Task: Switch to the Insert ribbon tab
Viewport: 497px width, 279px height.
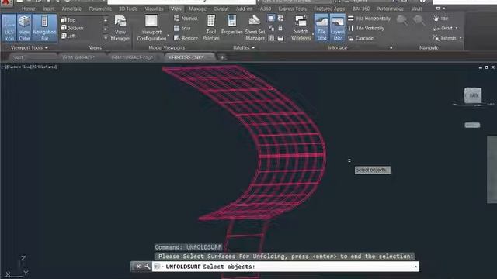Action: tap(48, 9)
